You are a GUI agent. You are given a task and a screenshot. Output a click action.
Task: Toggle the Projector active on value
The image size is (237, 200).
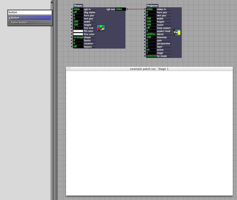151,50
